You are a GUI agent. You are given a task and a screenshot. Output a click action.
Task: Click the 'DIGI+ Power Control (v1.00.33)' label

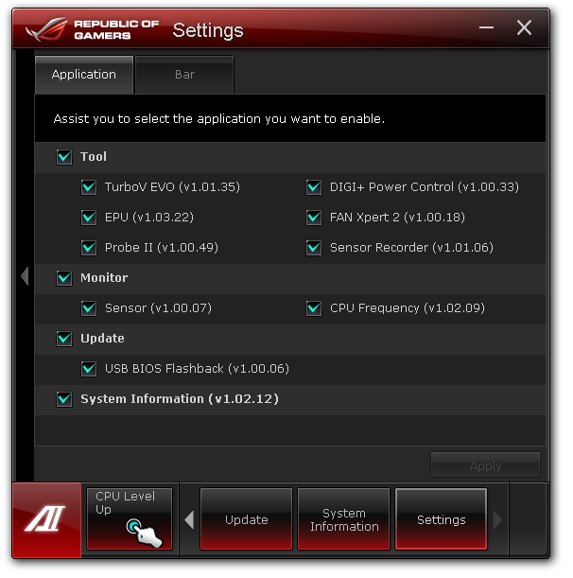(425, 187)
